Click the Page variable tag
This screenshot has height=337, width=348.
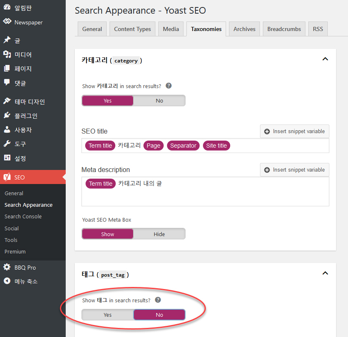tap(154, 146)
